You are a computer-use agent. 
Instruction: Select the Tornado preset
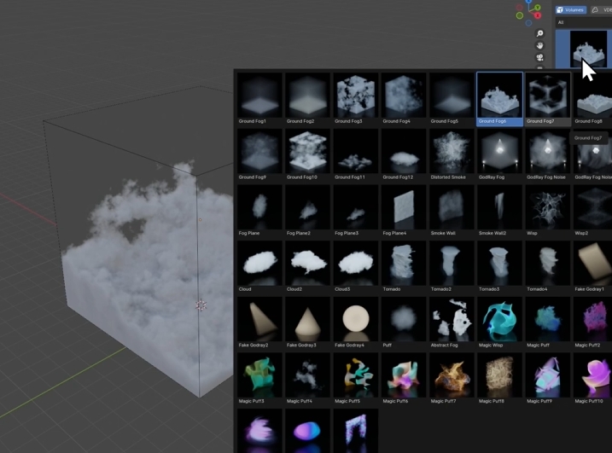(x=404, y=266)
